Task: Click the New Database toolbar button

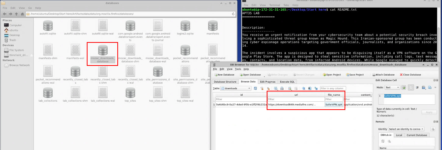Action: pyautogui.click(x=224, y=75)
